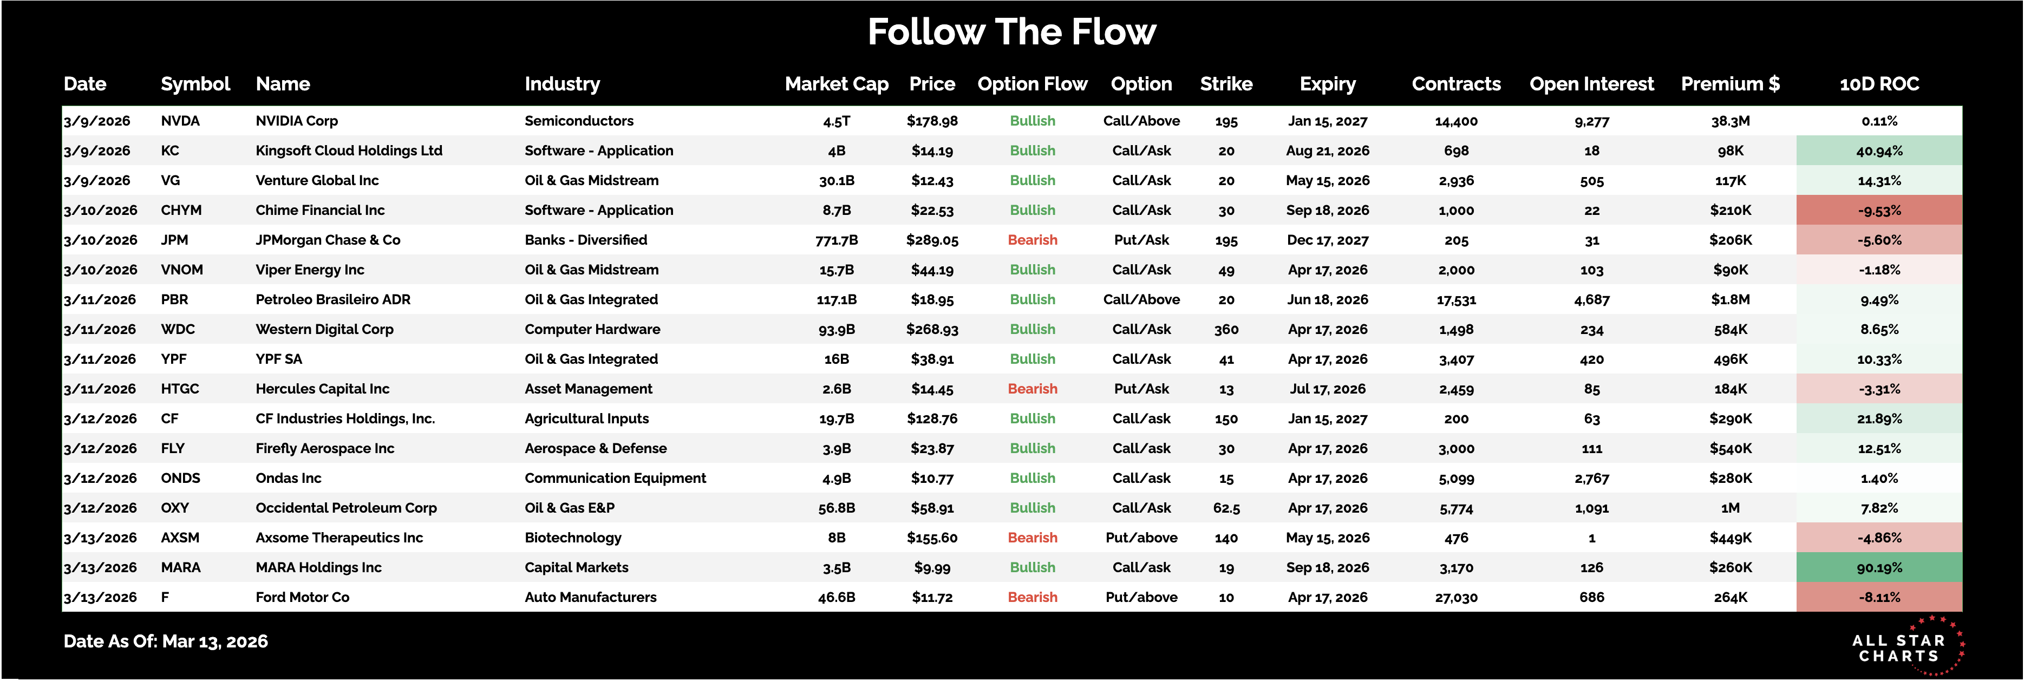Click the NVDA ticker symbol

180,121
